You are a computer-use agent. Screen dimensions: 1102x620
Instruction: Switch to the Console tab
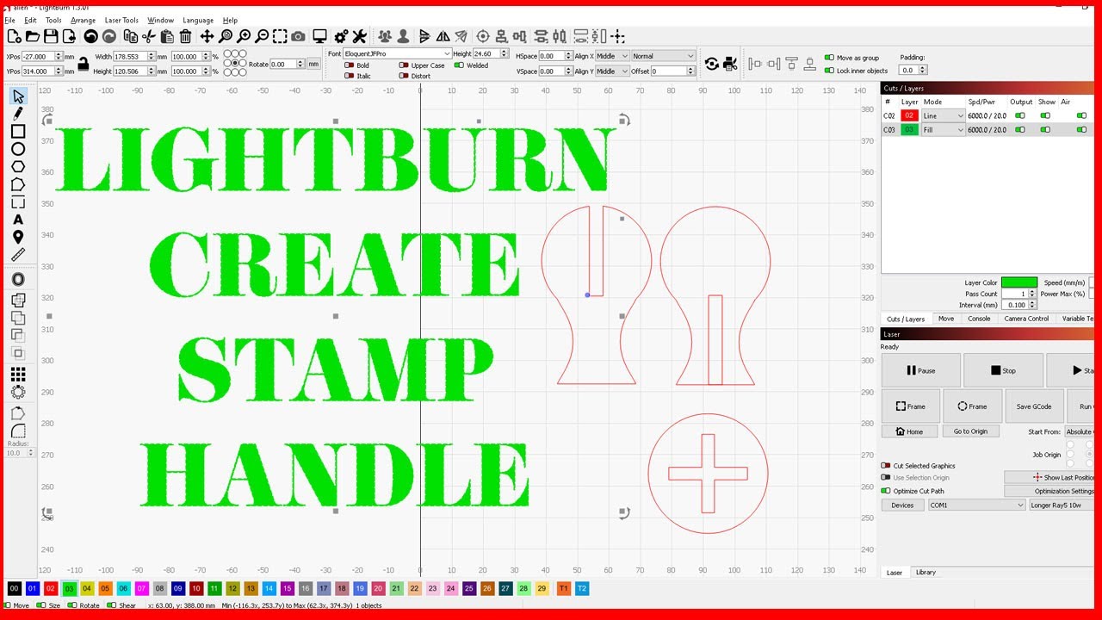979,319
